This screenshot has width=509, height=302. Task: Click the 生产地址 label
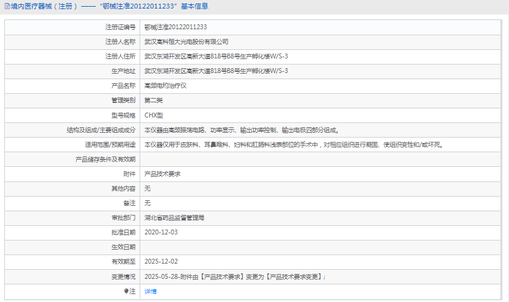(123, 71)
